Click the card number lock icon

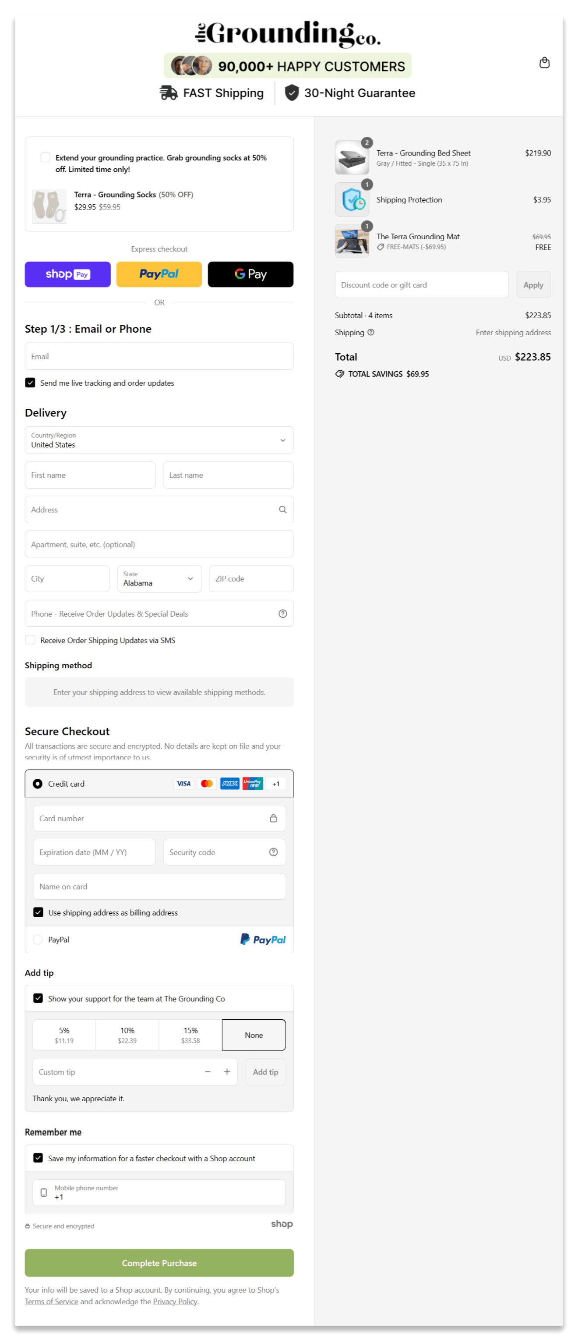click(x=273, y=818)
